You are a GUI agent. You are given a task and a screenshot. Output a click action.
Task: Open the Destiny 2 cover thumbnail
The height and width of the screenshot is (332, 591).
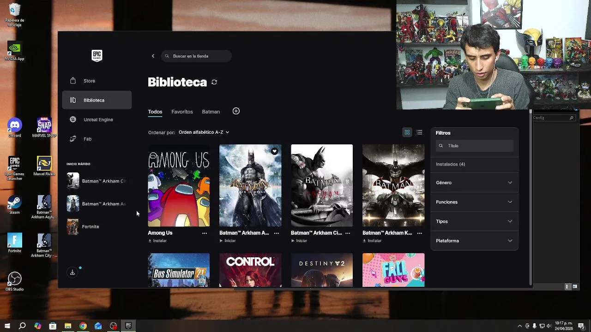(322, 270)
